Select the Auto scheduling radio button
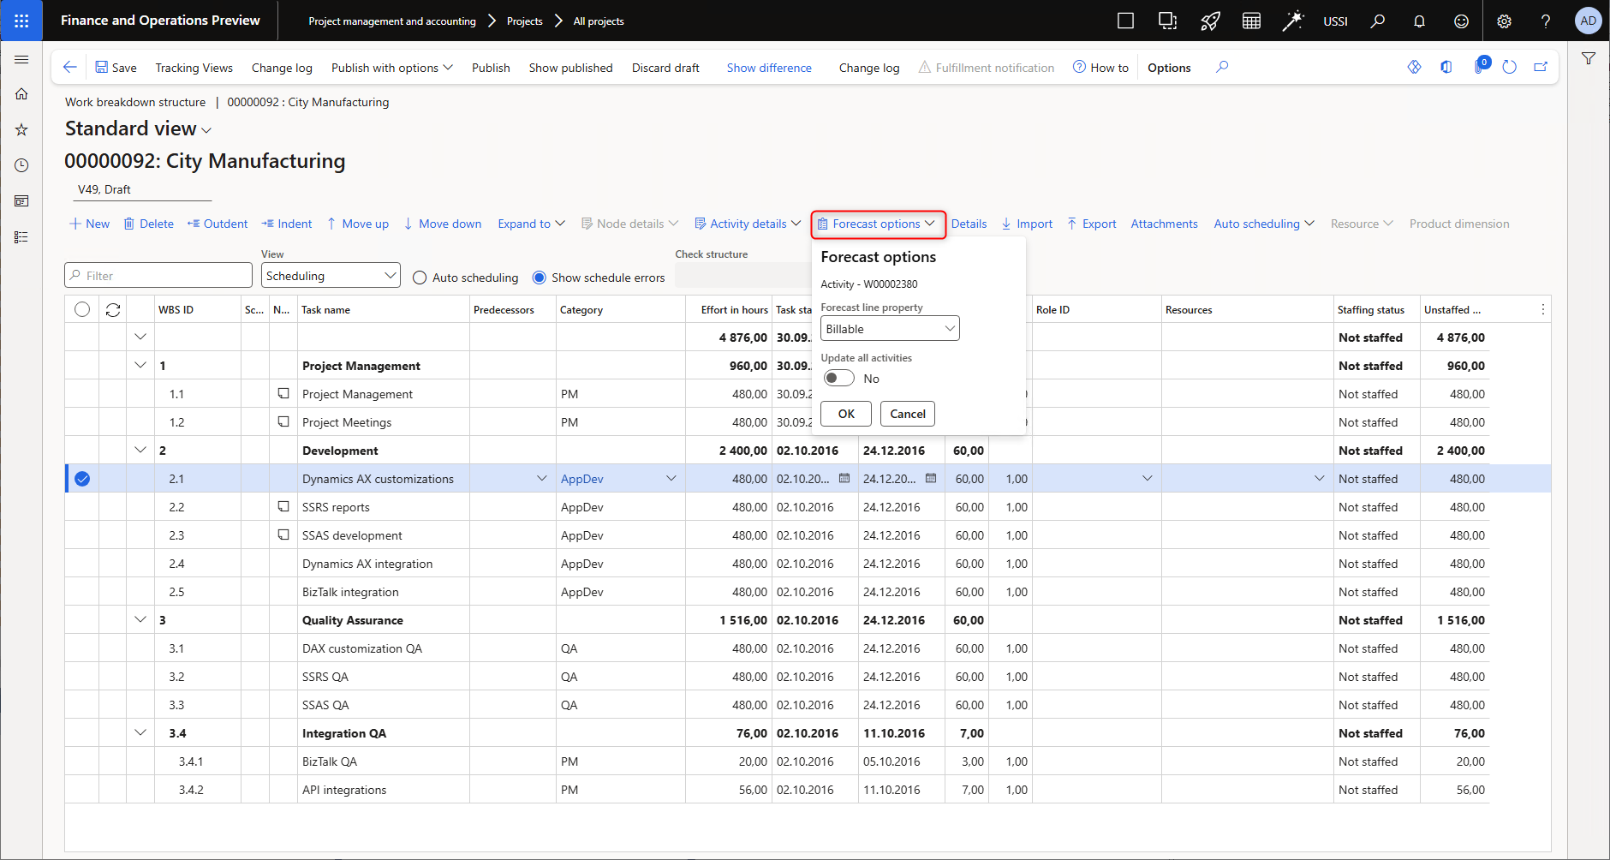 pyautogui.click(x=420, y=278)
